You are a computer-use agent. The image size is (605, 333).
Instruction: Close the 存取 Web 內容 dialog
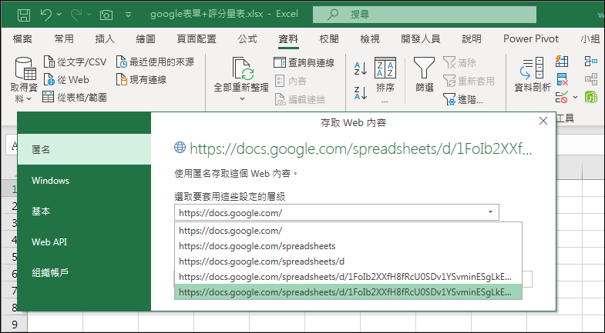click(x=543, y=121)
